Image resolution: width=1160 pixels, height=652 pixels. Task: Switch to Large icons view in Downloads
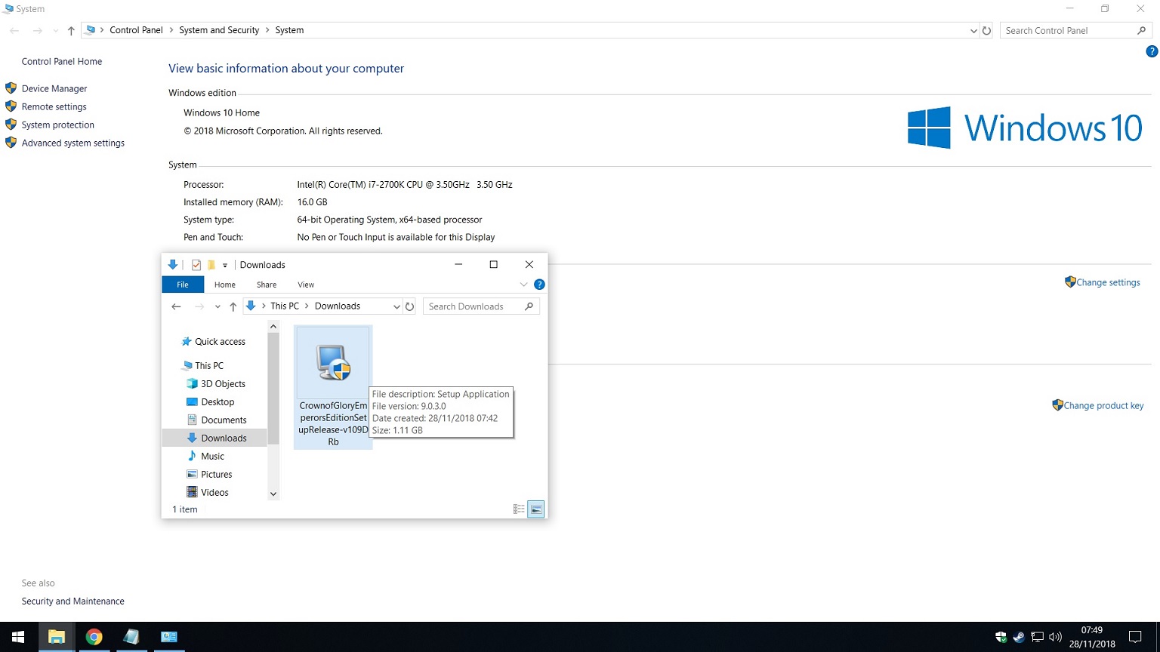pos(535,509)
